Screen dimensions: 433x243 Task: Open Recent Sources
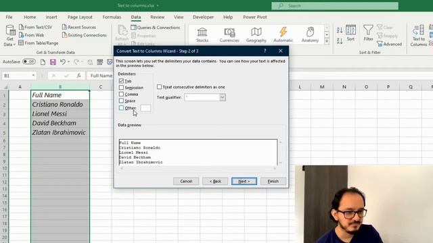pos(79,27)
